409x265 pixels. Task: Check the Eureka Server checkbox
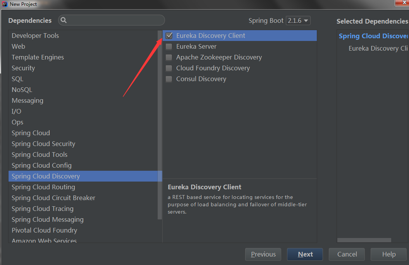coord(169,47)
